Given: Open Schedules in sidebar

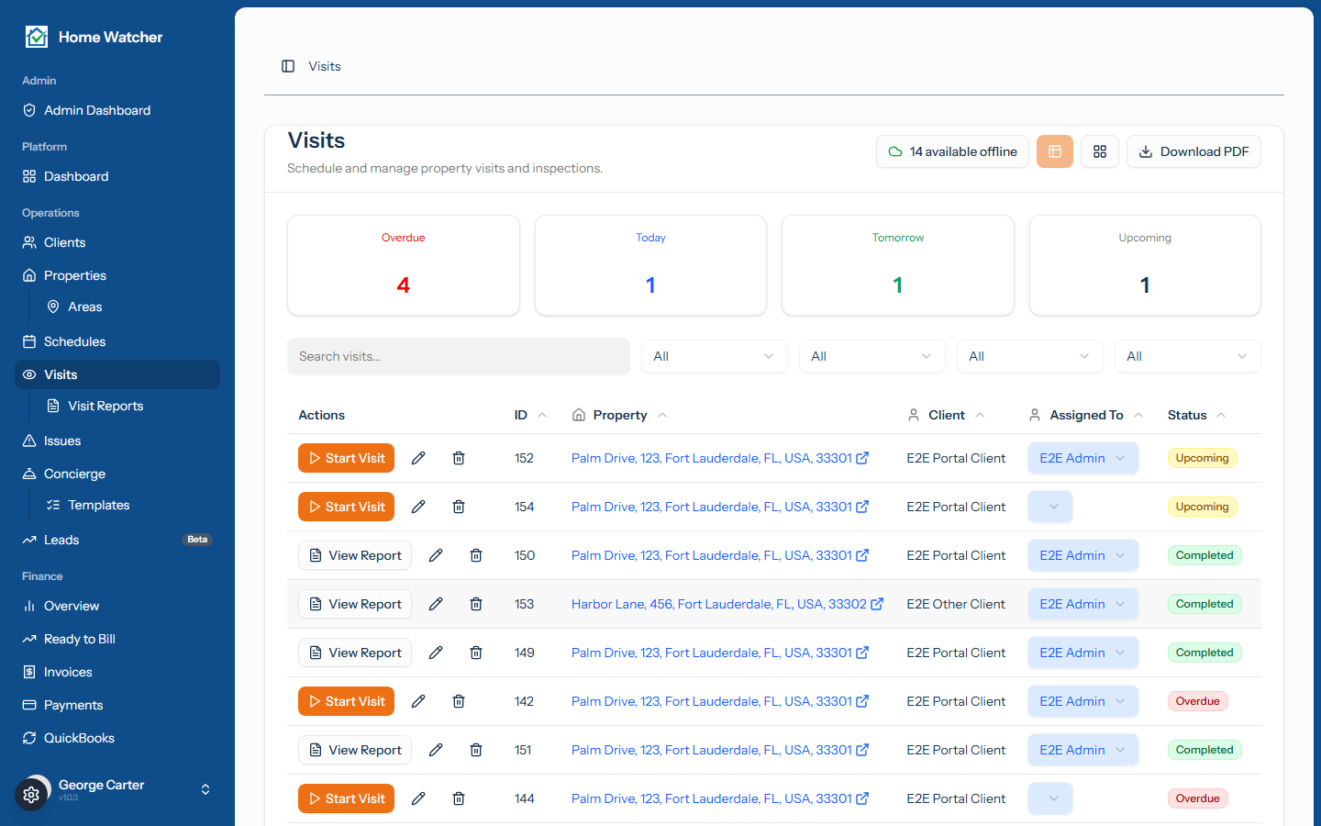Looking at the screenshot, I should 117,341.
